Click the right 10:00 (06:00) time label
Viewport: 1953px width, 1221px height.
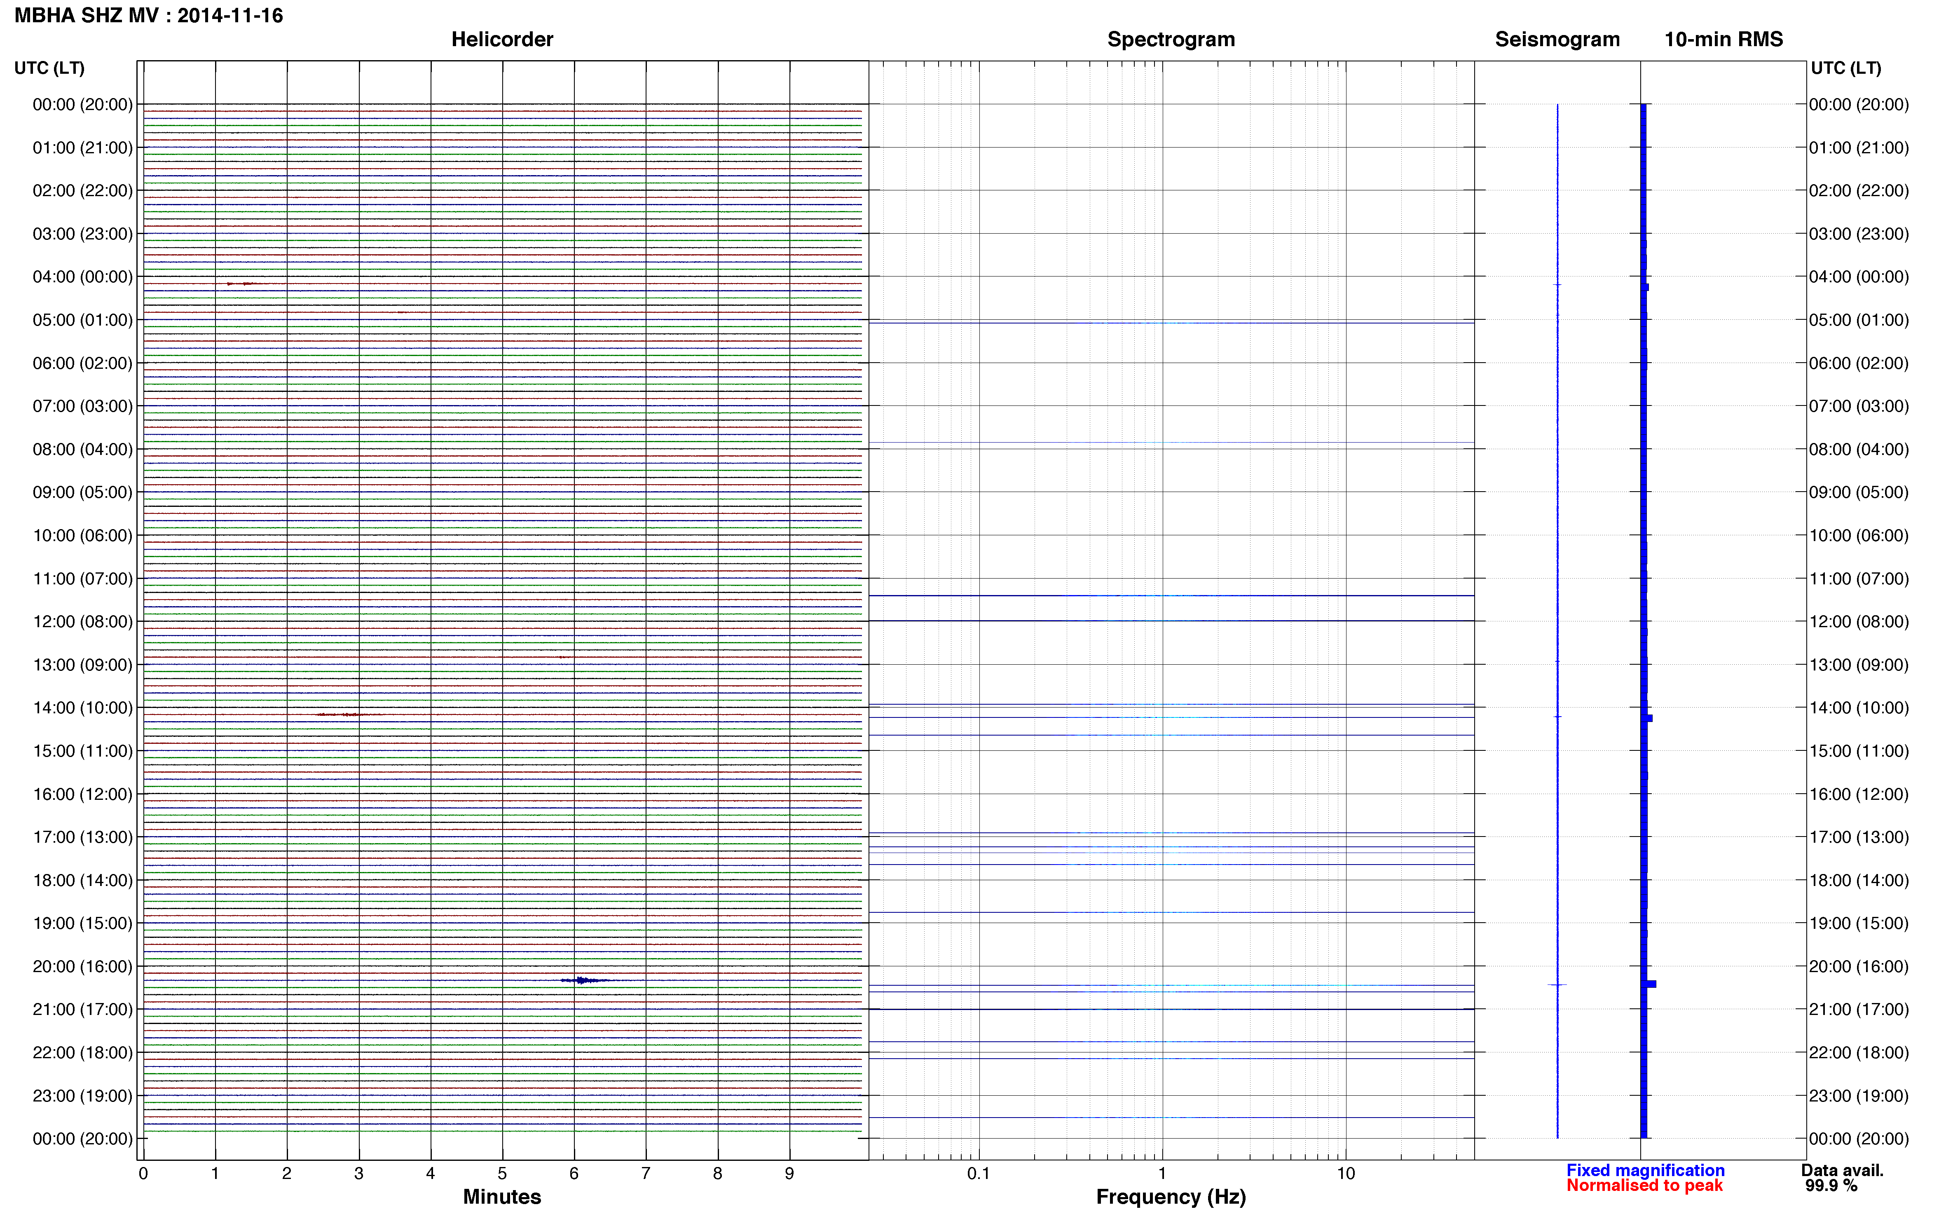1859,535
